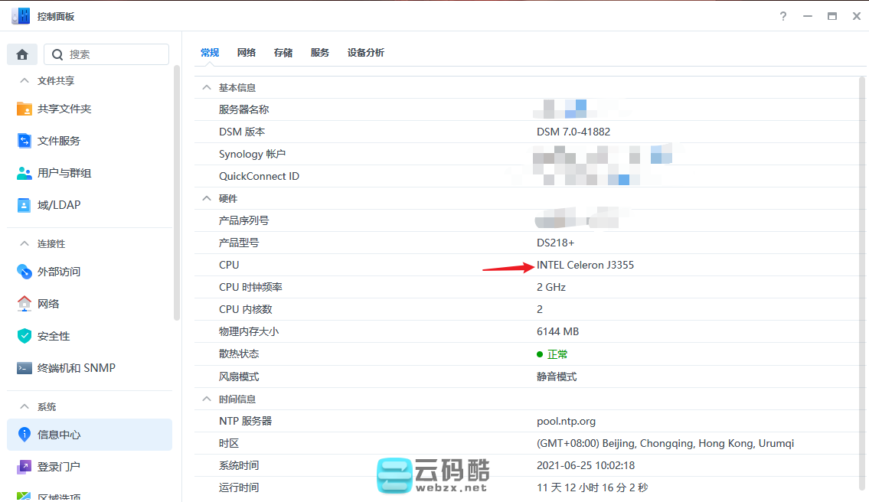This screenshot has height=502, width=869.
Task: Switch to the 存储 tab
Action: tap(283, 53)
